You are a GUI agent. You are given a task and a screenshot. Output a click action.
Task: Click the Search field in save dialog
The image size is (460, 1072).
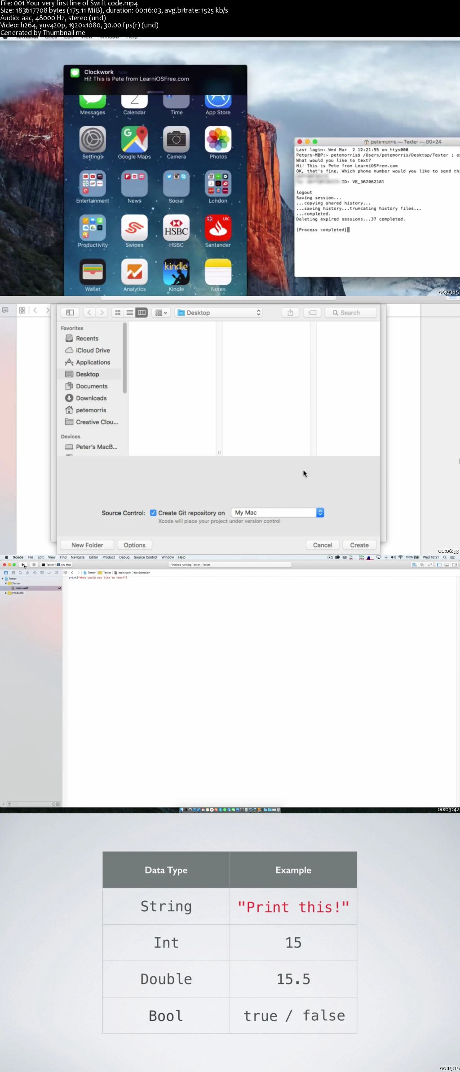coord(350,313)
